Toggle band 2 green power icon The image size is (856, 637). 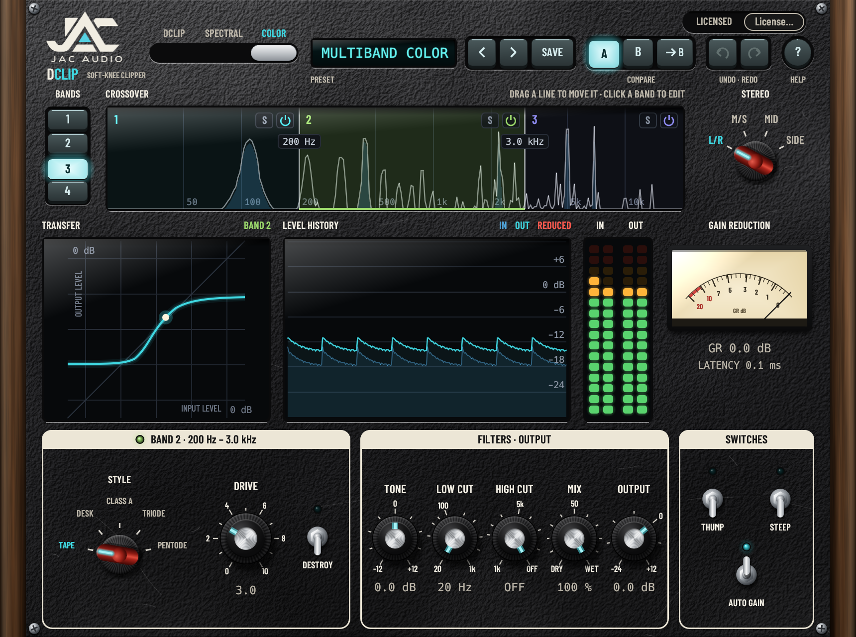point(511,120)
